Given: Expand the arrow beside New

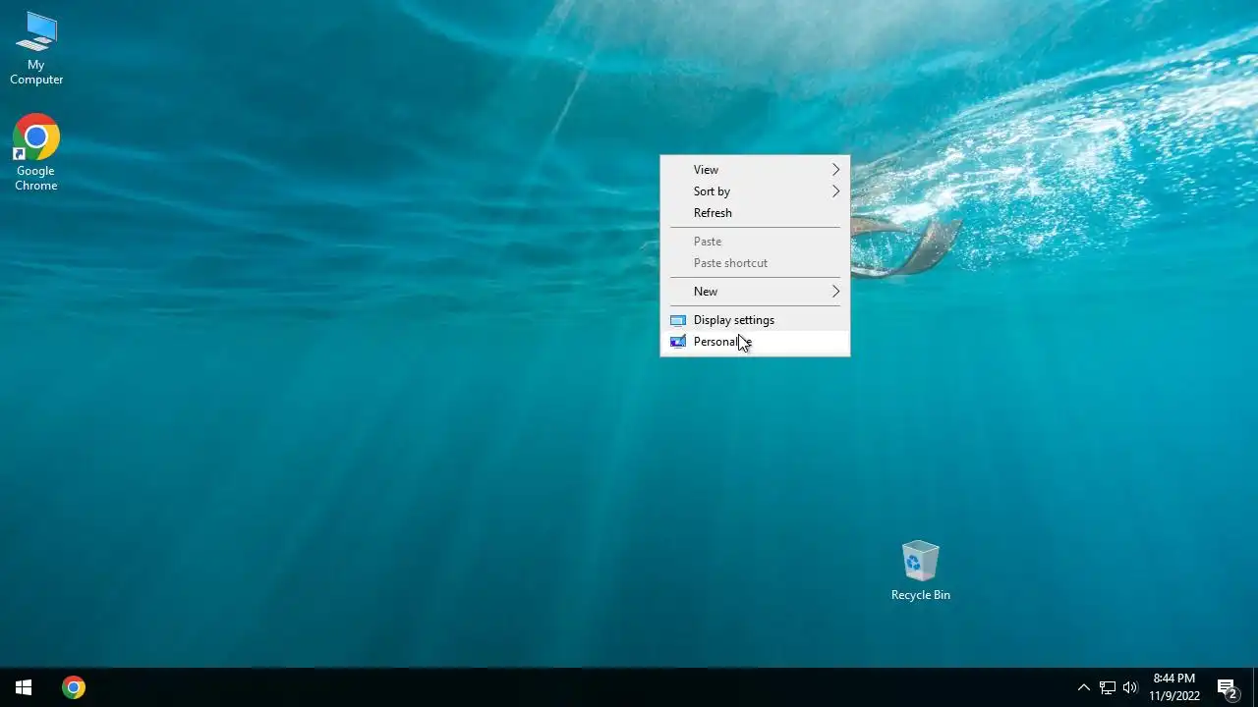Looking at the screenshot, I should (836, 292).
